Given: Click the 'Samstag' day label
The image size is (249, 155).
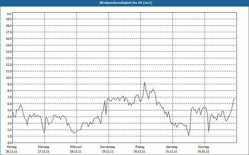Looking at the screenshot, I should [x=172, y=147].
